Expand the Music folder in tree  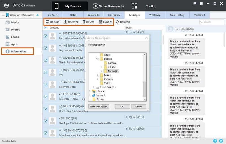(x=97, y=75)
